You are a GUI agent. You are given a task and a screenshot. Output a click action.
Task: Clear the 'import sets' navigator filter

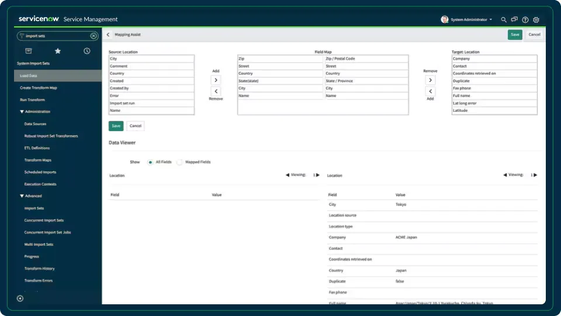click(x=93, y=36)
